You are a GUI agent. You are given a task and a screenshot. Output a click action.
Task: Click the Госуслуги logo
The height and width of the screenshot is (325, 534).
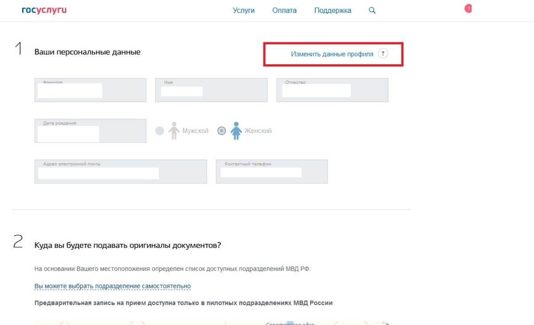tap(44, 10)
